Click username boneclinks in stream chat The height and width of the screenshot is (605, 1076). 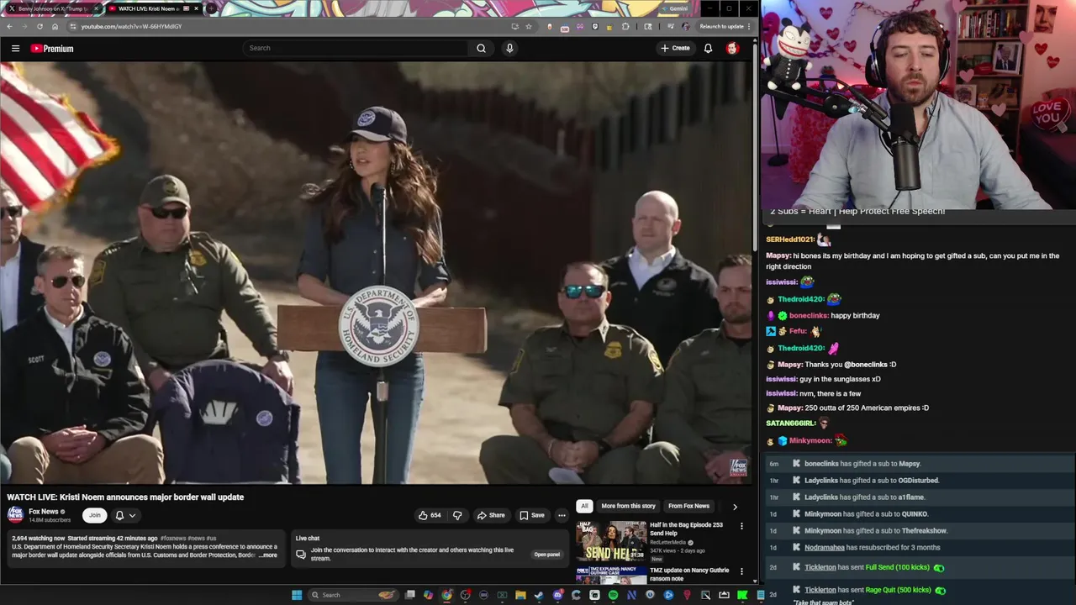pyautogui.click(x=809, y=315)
